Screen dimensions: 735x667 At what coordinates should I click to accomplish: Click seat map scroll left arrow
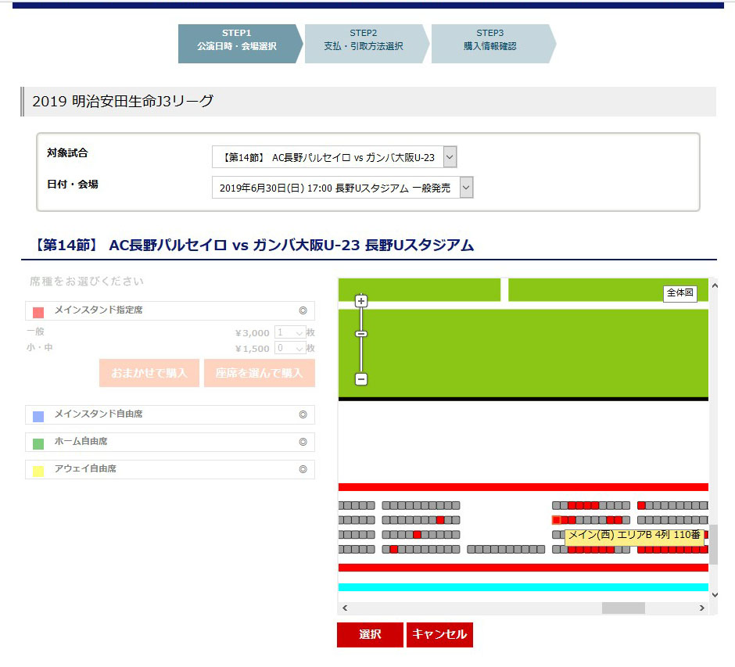(x=345, y=608)
